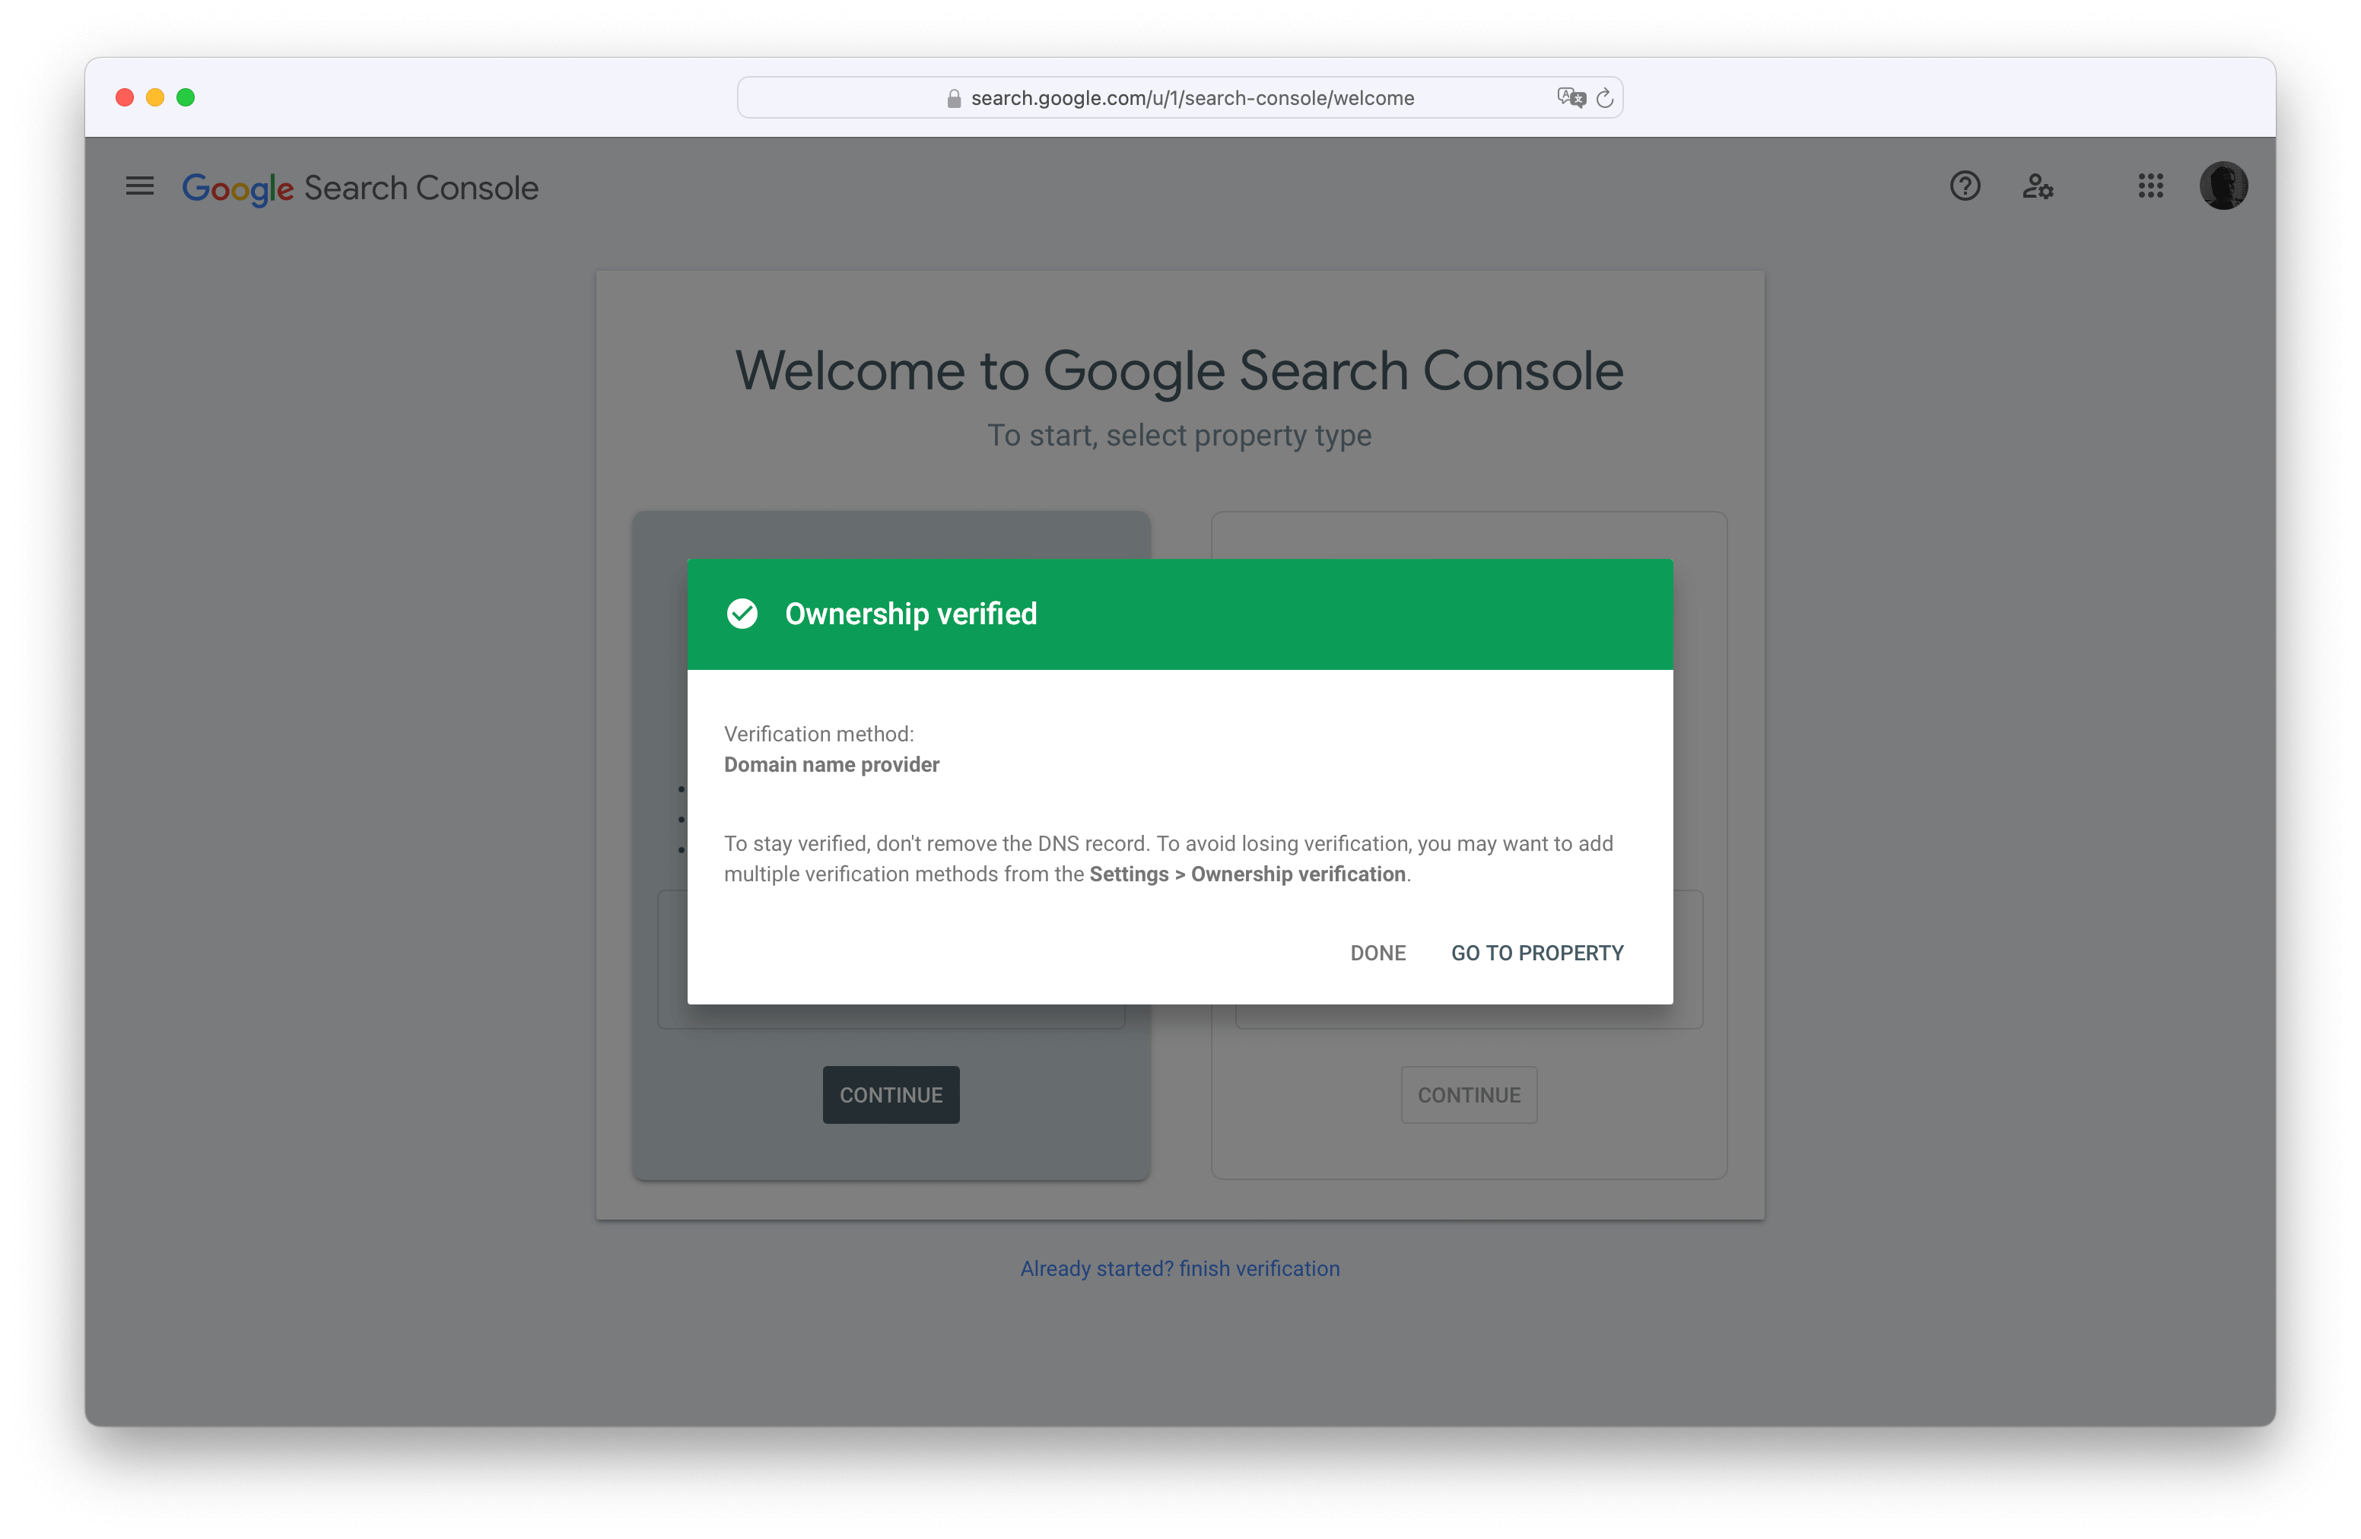
Task: Click the green ownership verified checkmark icon
Action: pyautogui.click(x=742, y=614)
